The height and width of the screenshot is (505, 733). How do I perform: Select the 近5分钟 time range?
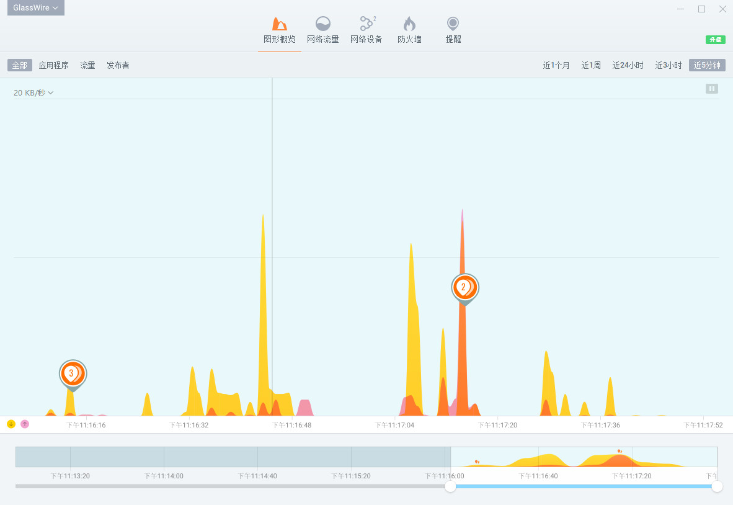click(x=708, y=66)
